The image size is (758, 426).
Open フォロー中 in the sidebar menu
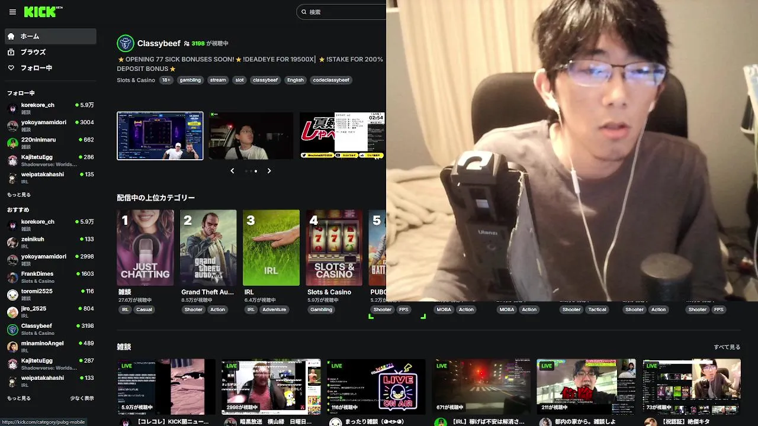coord(50,68)
